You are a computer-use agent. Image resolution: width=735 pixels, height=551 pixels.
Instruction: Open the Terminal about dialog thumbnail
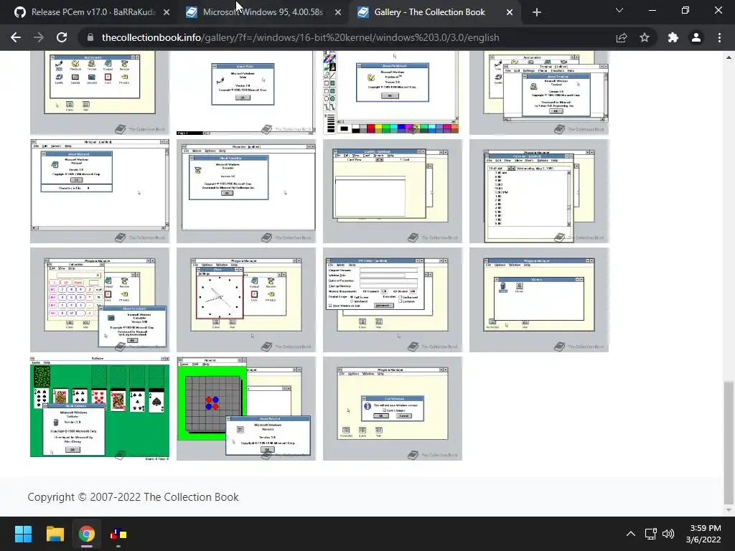[x=539, y=93]
